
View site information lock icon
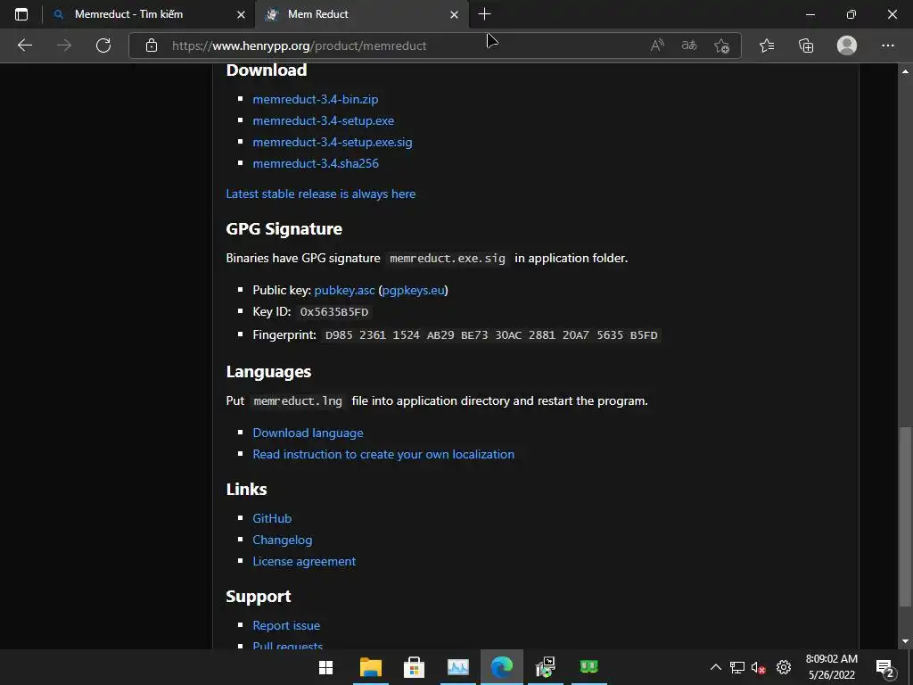click(152, 45)
